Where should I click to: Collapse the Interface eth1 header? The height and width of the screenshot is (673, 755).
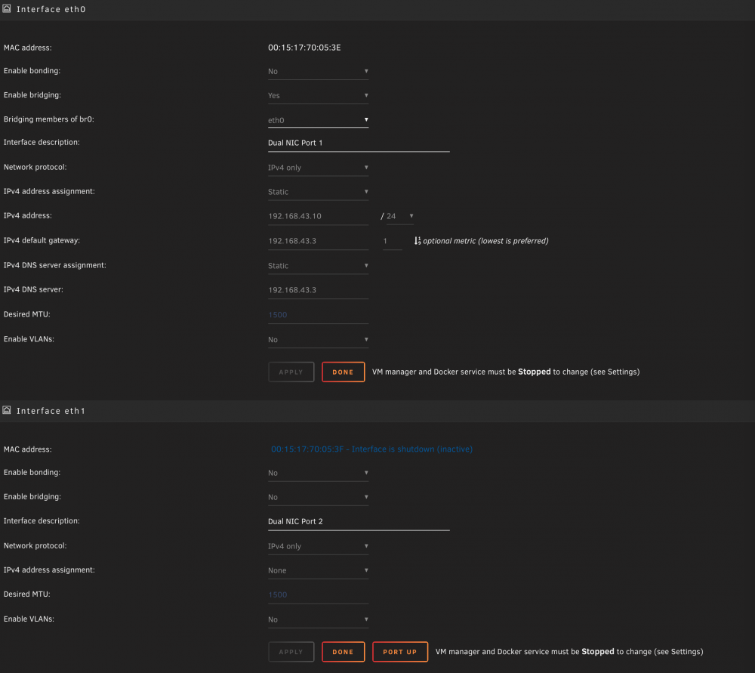[377, 411]
